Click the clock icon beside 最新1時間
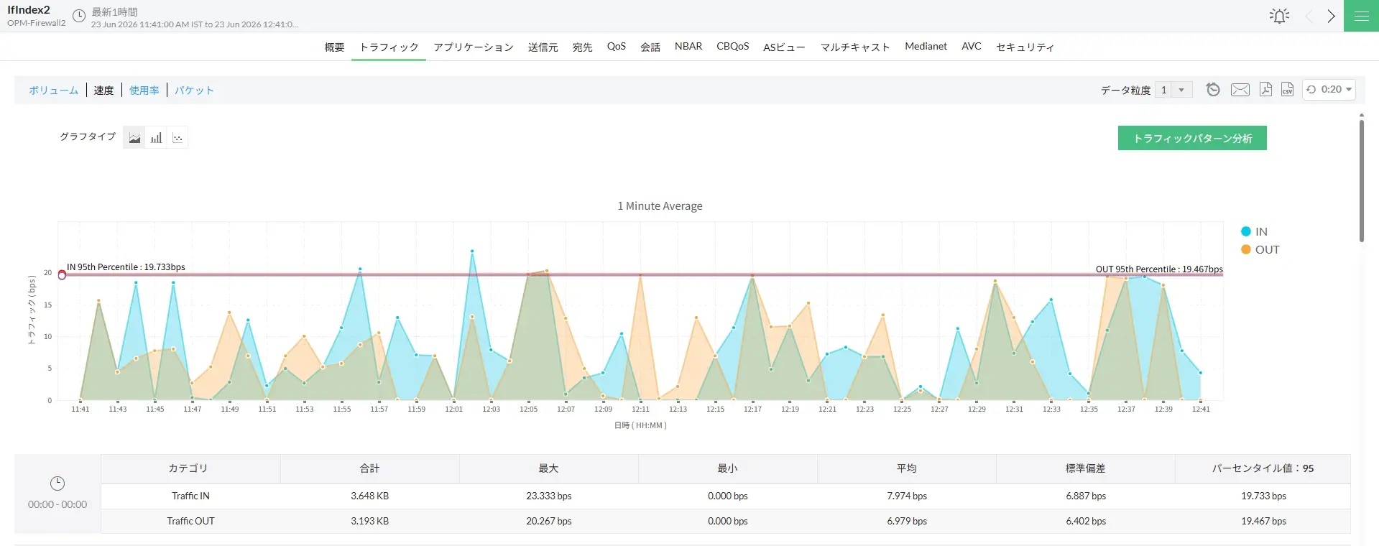The height and width of the screenshot is (546, 1379). click(x=79, y=15)
